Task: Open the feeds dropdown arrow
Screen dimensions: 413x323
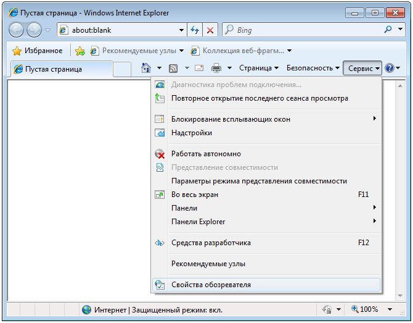Action: tap(187, 68)
